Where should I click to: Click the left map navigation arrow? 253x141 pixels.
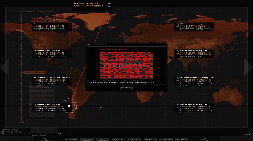tap(5, 67)
